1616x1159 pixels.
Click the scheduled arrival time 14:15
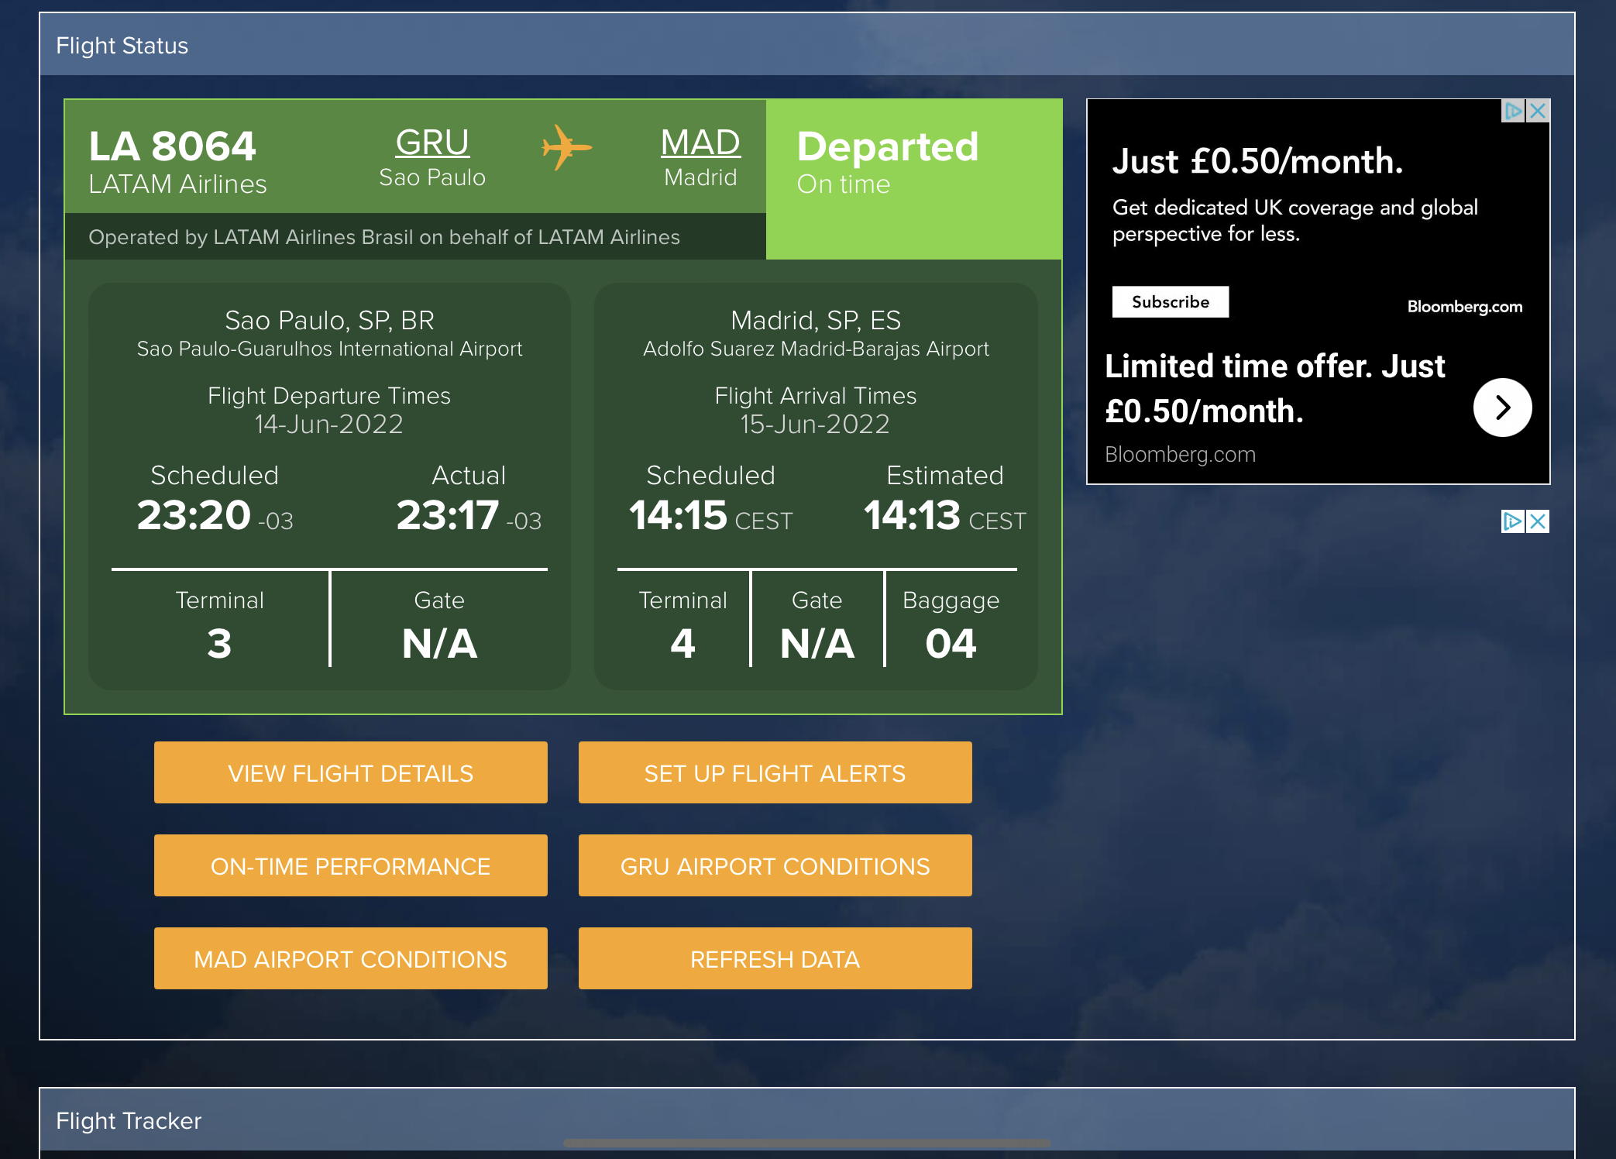(x=678, y=514)
